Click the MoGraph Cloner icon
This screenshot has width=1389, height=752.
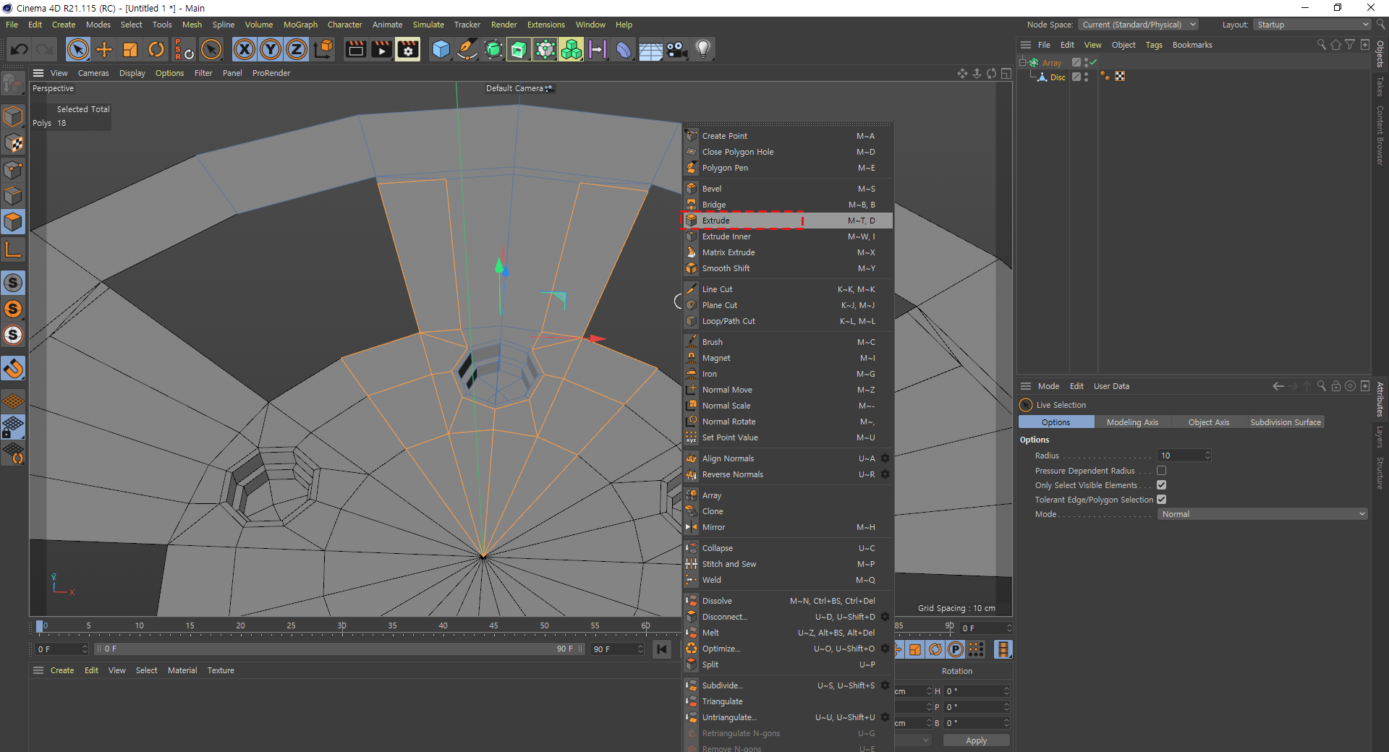[572, 49]
